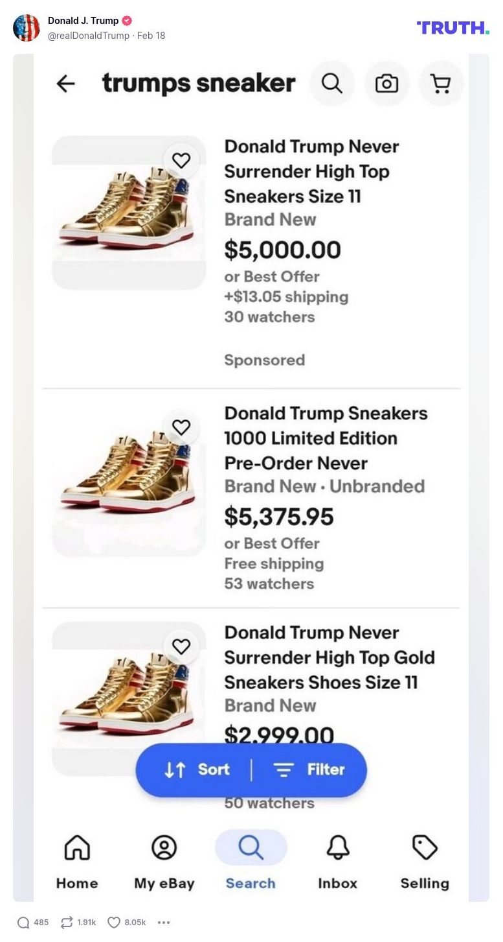Image resolution: width=503 pixels, height=942 pixels.
Task: Open the magnifier search icon at top
Action: (x=332, y=84)
